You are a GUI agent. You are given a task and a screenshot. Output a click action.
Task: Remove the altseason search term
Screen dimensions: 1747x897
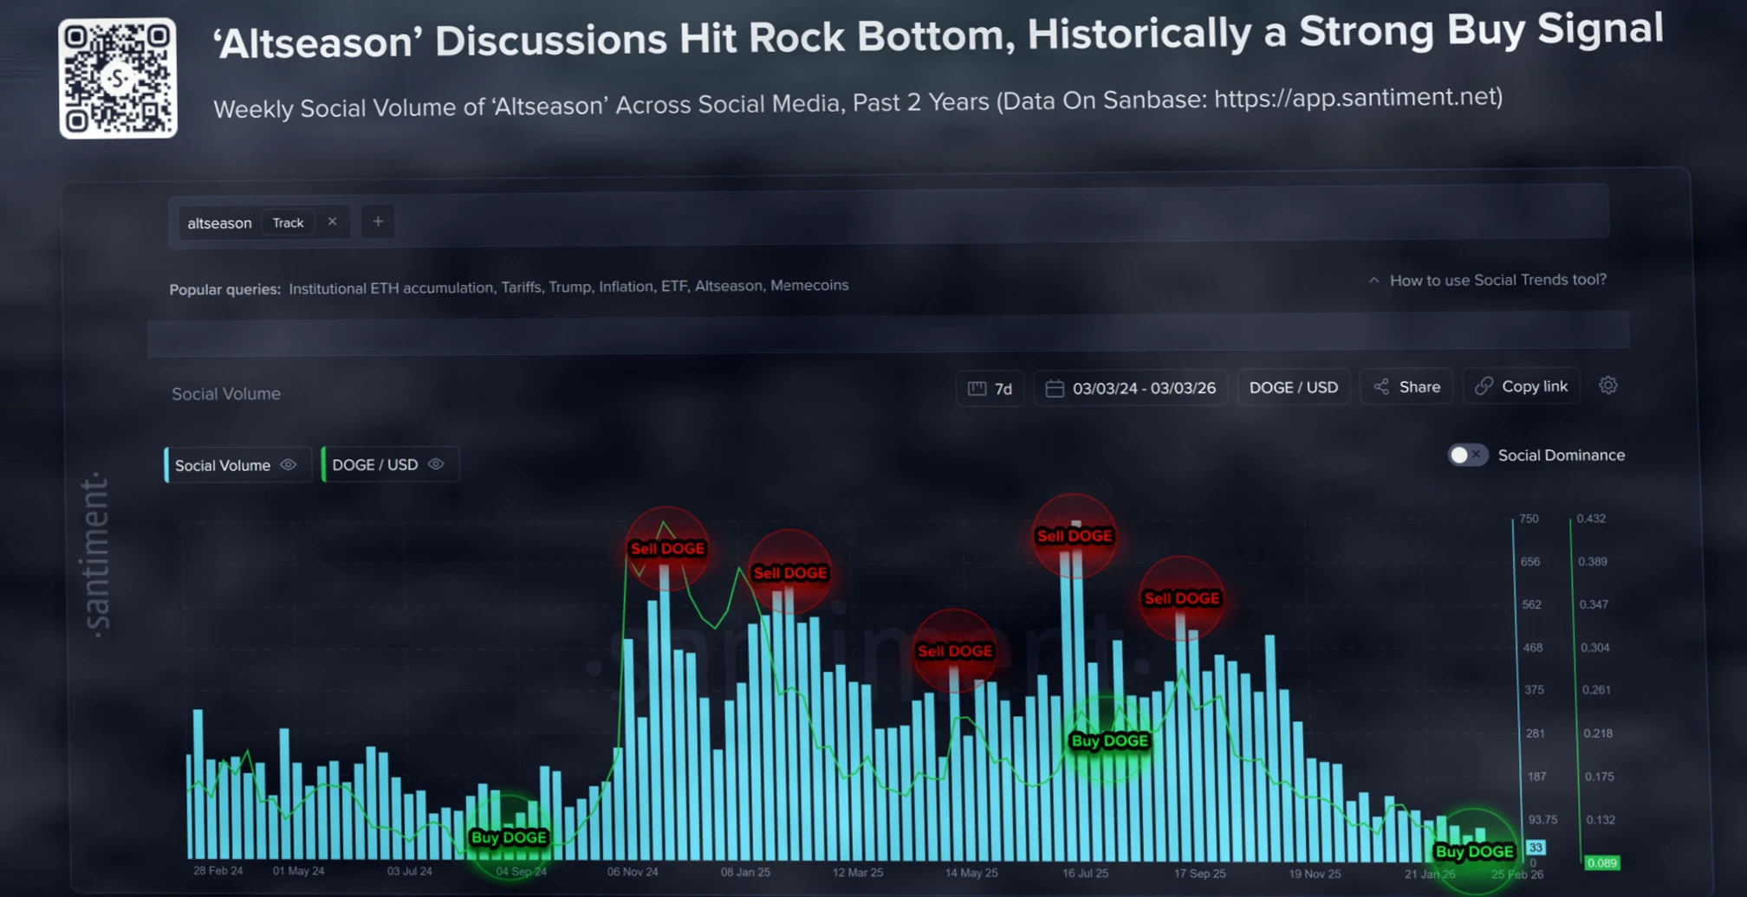[332, 222]
